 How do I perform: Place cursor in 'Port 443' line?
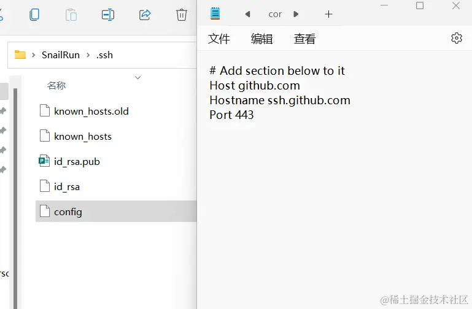(231, 115)
